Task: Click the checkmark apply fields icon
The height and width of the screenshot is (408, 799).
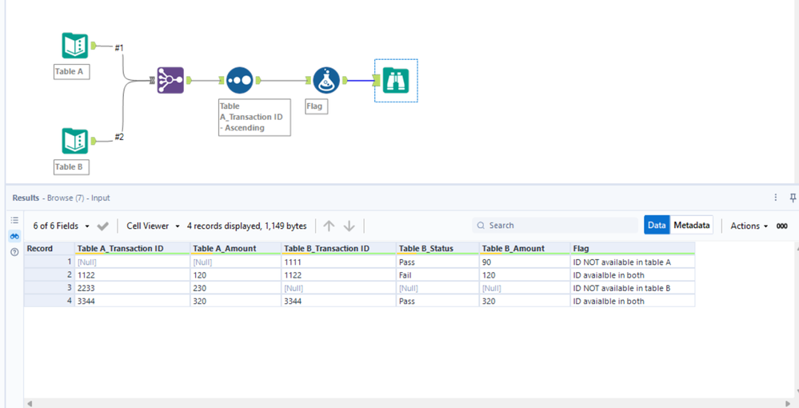Action: (103, 226)
